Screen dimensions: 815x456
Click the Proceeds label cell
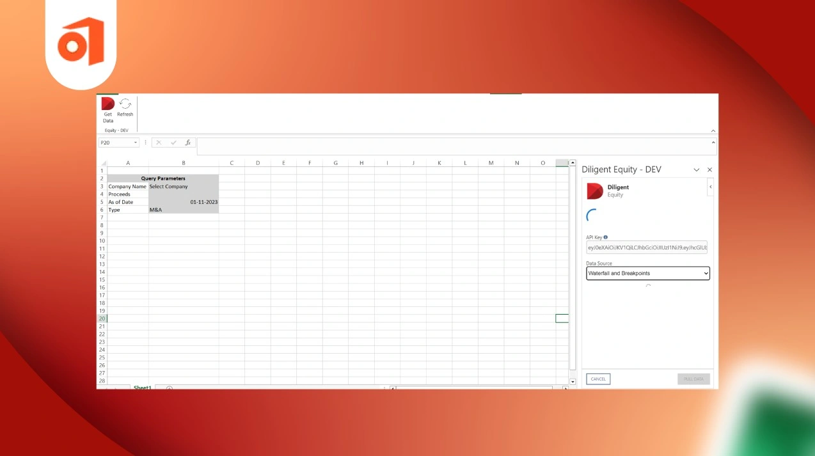tap(128, 194)
